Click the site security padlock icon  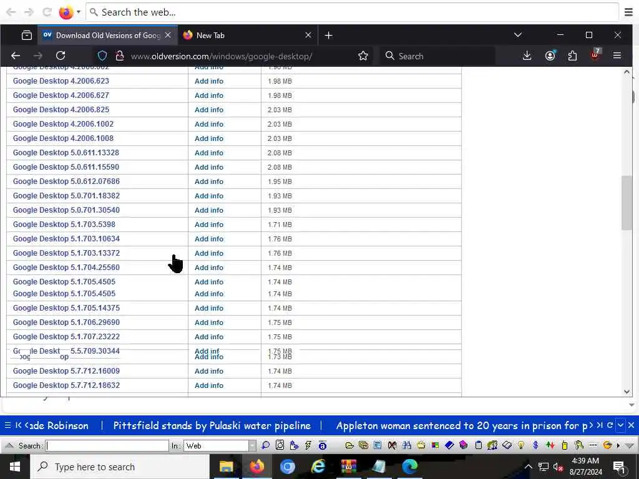[x=119, y=56]
